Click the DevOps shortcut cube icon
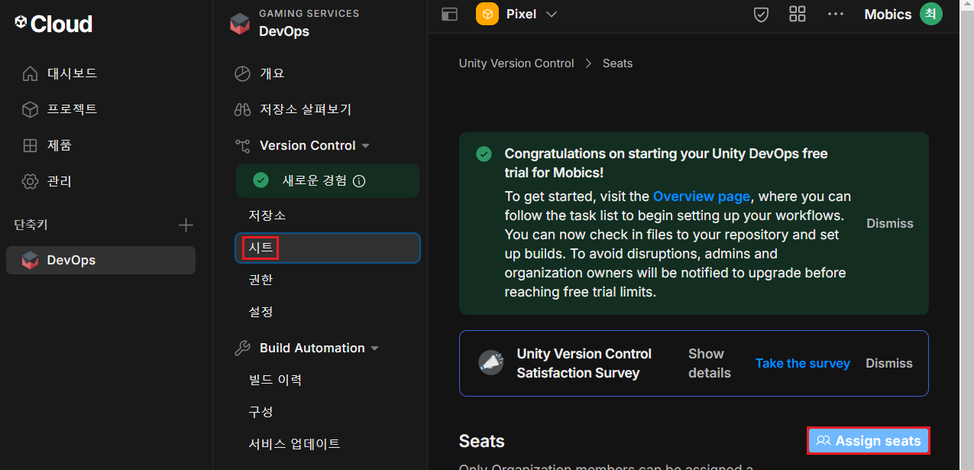This screenshot has width=974, height=470. [x=30, y=260]
